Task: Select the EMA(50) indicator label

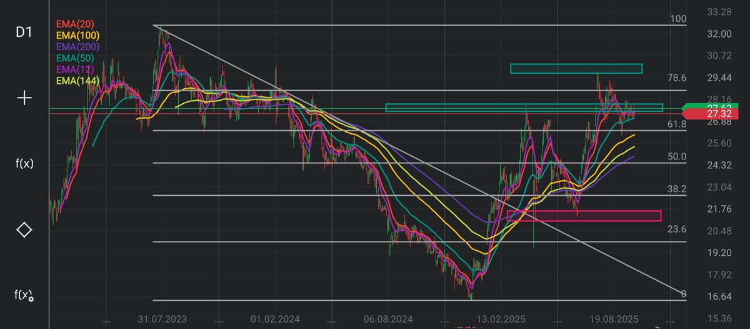Action: [76, 58]
